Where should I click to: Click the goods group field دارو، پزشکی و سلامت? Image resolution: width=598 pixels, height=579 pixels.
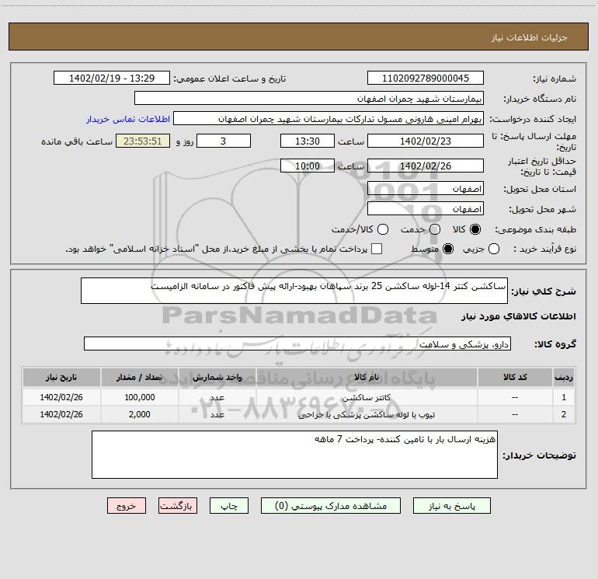(297, 344)
